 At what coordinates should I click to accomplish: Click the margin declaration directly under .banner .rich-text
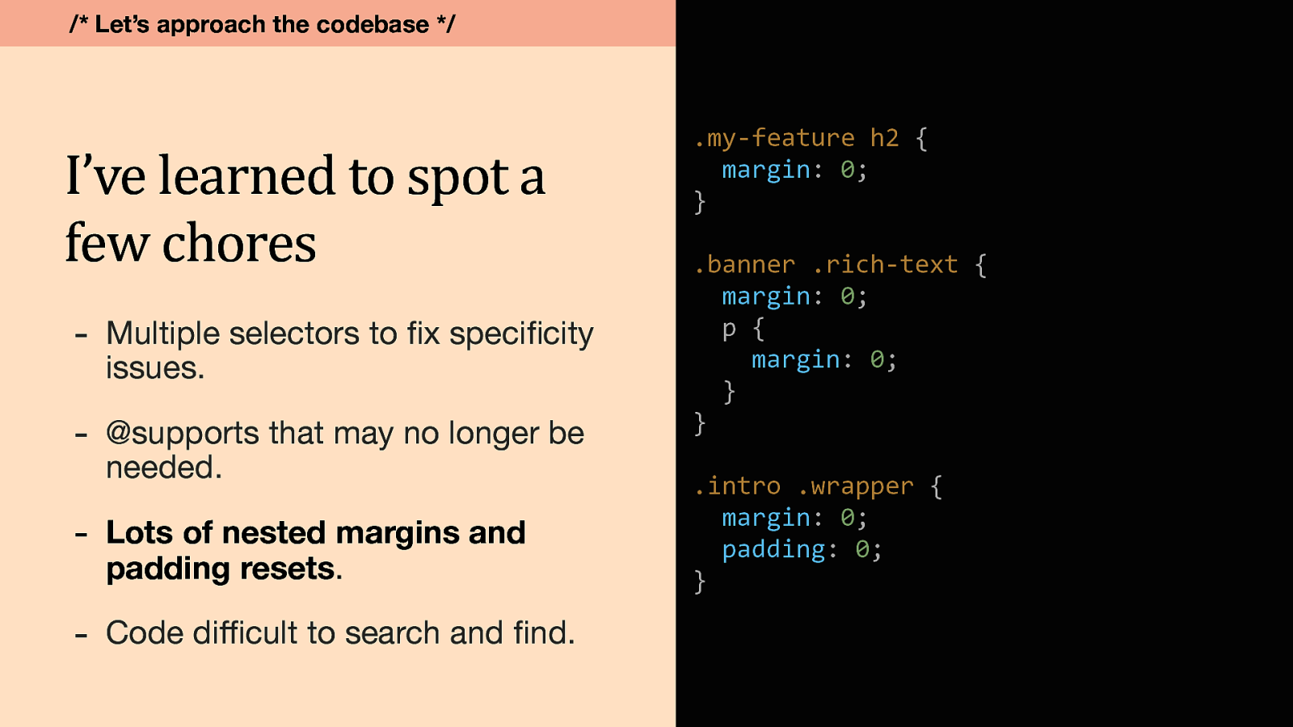[794, 296]
